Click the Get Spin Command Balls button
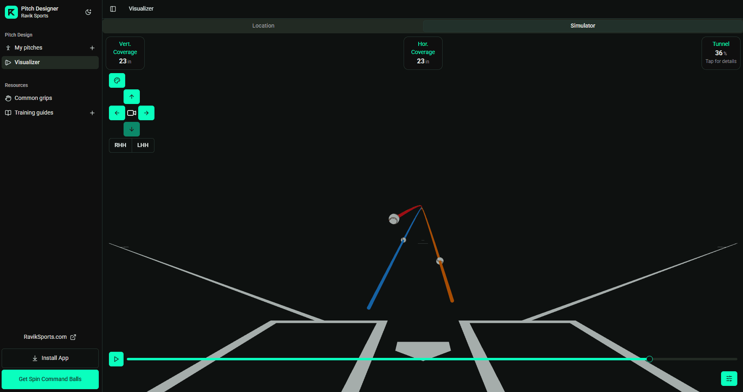 pyautogui.click(x=50, y=379)
